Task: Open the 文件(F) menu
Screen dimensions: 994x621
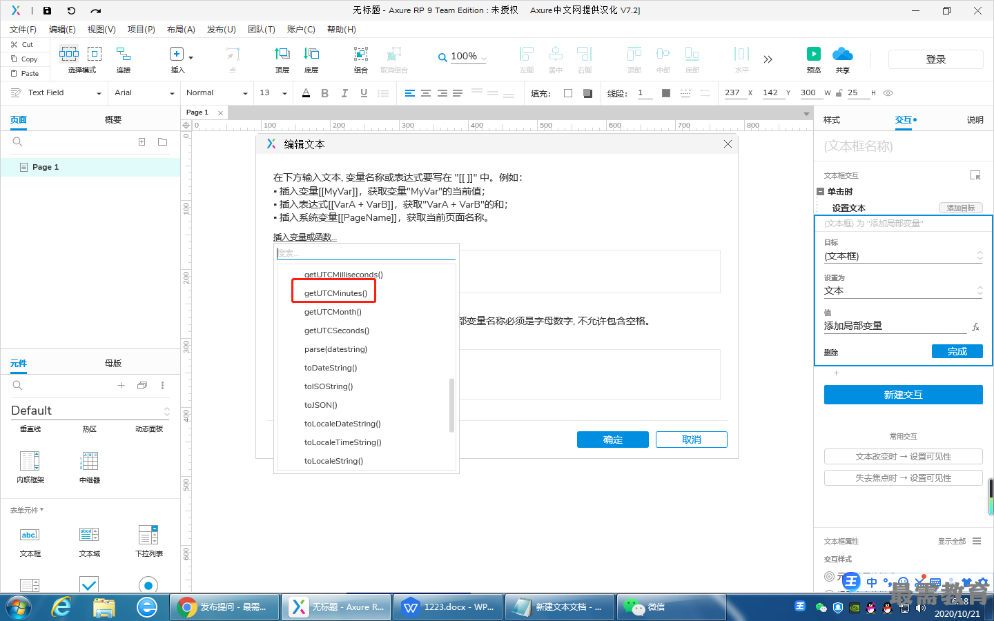Action: click(23, 30)
